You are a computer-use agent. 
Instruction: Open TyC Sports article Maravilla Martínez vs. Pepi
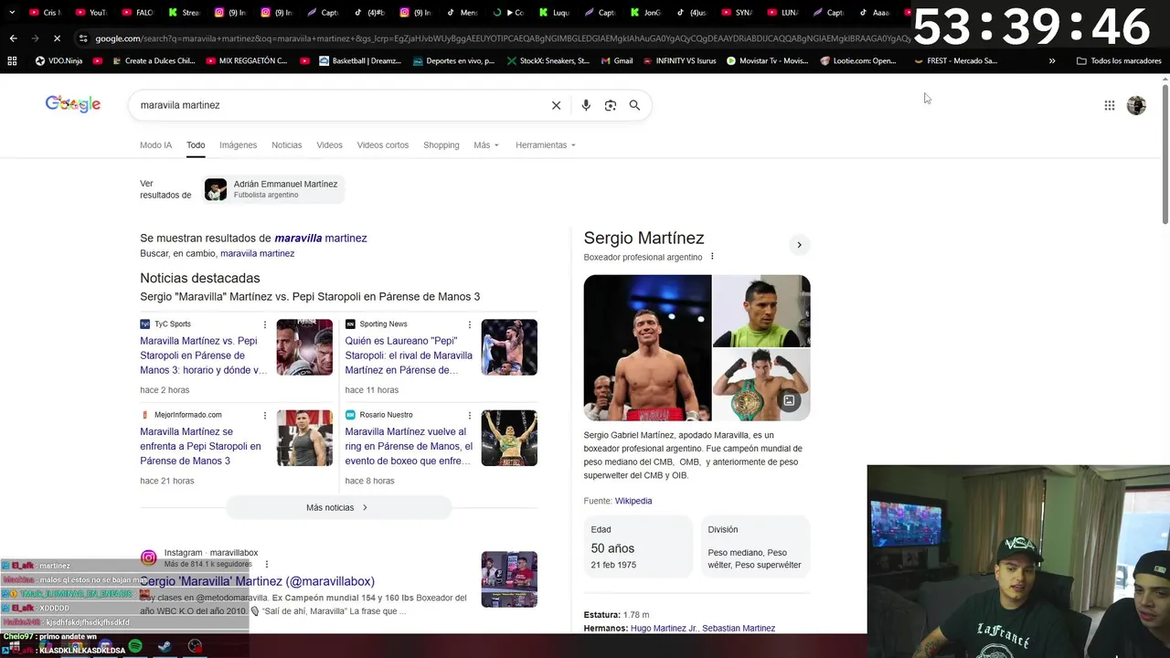coord(204,356)
